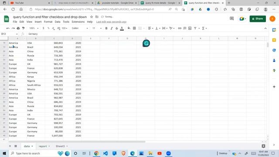Toggle italic formatting
The image size is (279, 157).
pos(112,28)
